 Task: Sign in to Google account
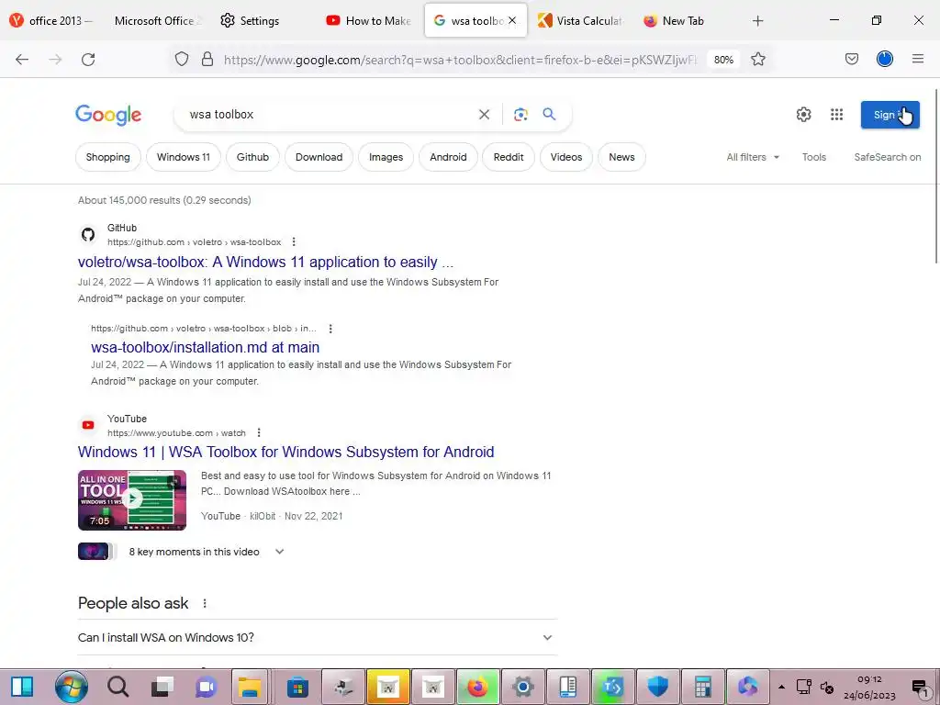890,115
